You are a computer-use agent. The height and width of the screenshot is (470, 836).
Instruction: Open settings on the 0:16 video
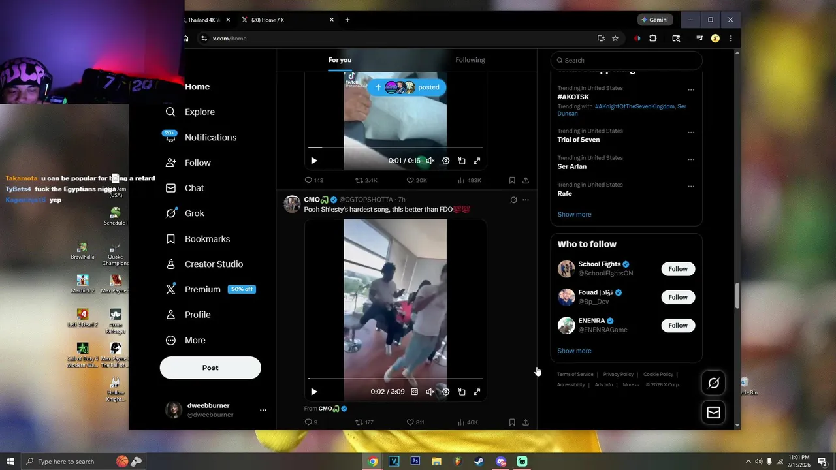coord(445,161)
